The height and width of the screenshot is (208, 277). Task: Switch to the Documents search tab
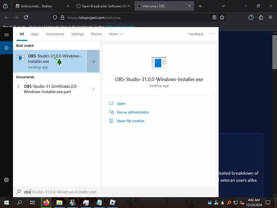click(55, 34)
